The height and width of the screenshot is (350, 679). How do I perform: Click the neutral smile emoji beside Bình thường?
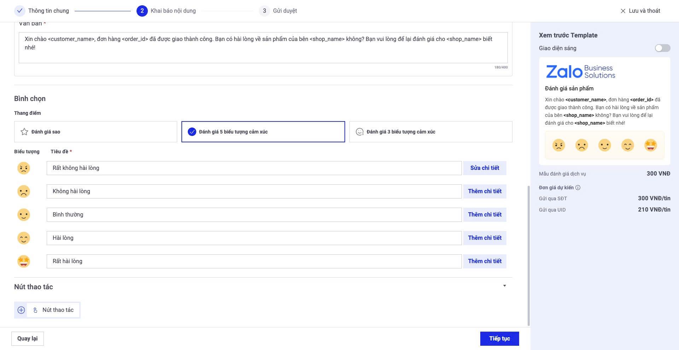click(24, 215)
